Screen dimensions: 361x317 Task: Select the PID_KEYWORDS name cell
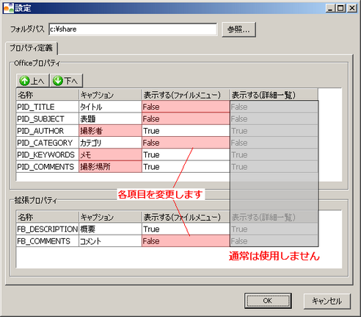pyautogui.click(x=48, y=154)
